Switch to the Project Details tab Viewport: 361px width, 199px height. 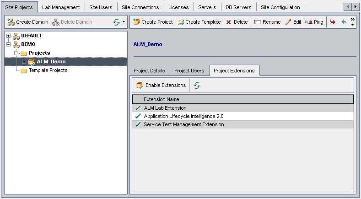tap(150, 71)
